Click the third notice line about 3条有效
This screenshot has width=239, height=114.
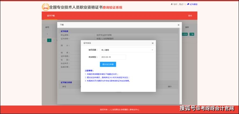(107, 81)
